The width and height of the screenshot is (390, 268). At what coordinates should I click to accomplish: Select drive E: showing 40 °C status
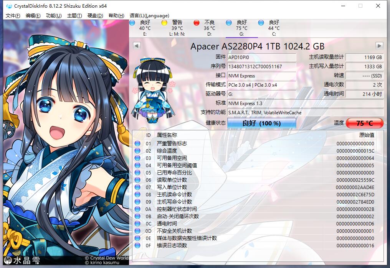(x=144, y=27)
